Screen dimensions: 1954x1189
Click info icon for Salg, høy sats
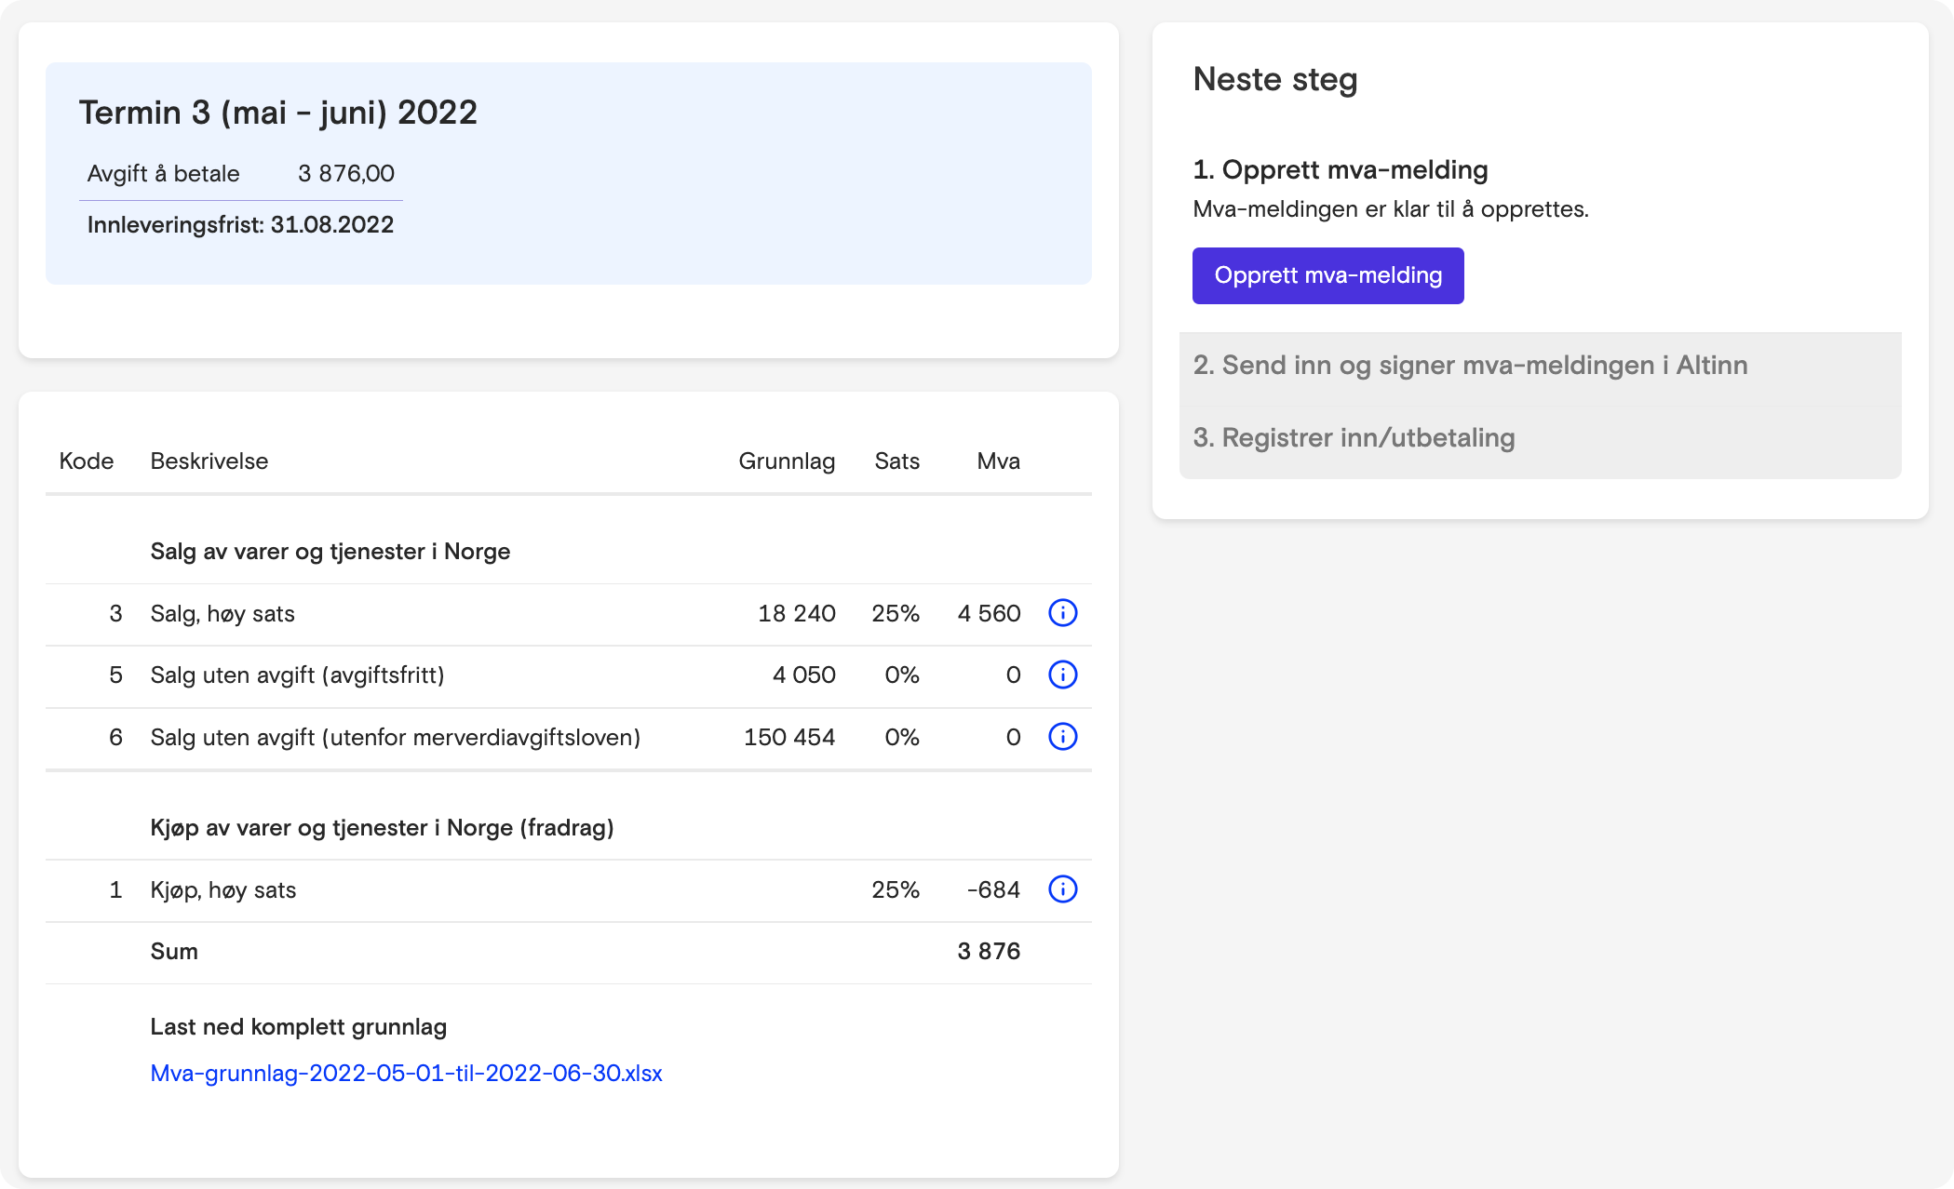(x=1062, y=613)
